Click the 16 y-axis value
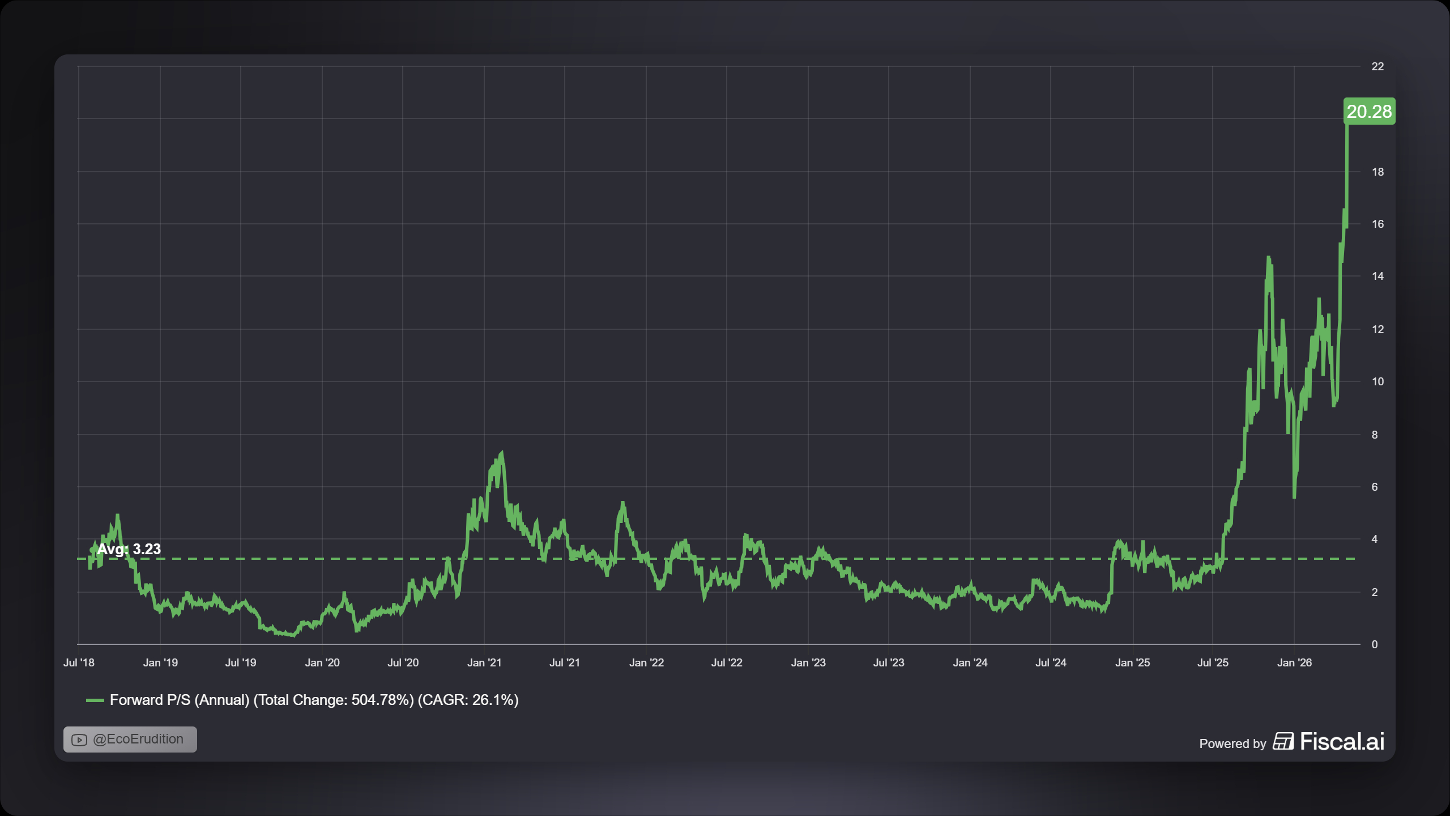Screen dimensions: 1450x816 (x=1377, y=224)
